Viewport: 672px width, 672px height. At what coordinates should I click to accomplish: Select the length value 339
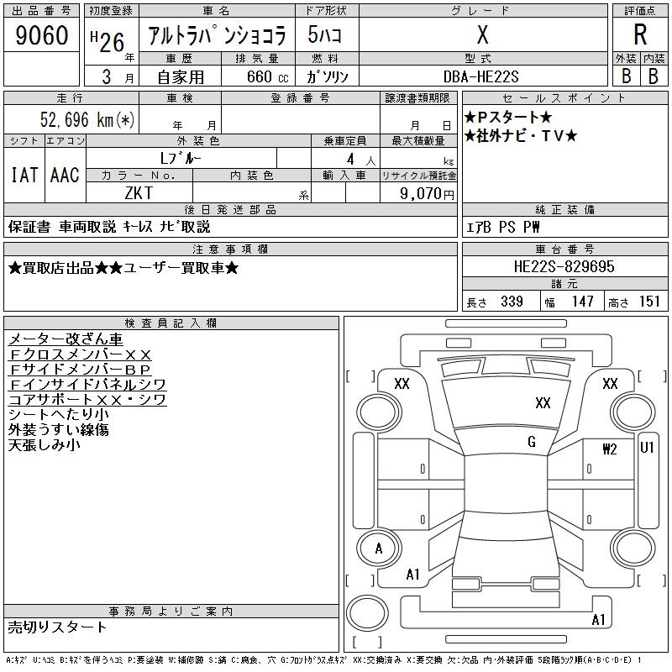coord(512,302)
